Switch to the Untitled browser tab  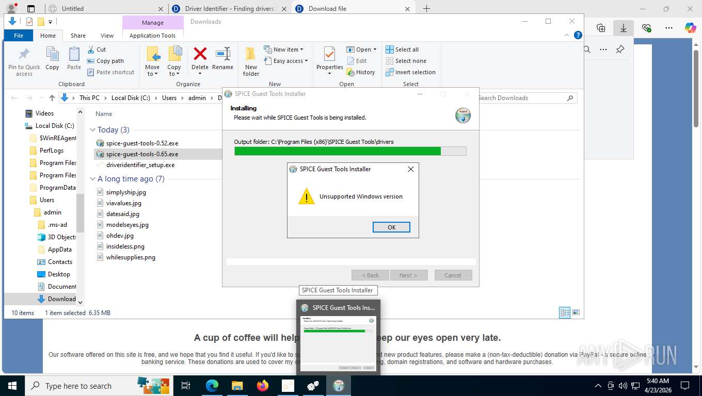[106, 9]
